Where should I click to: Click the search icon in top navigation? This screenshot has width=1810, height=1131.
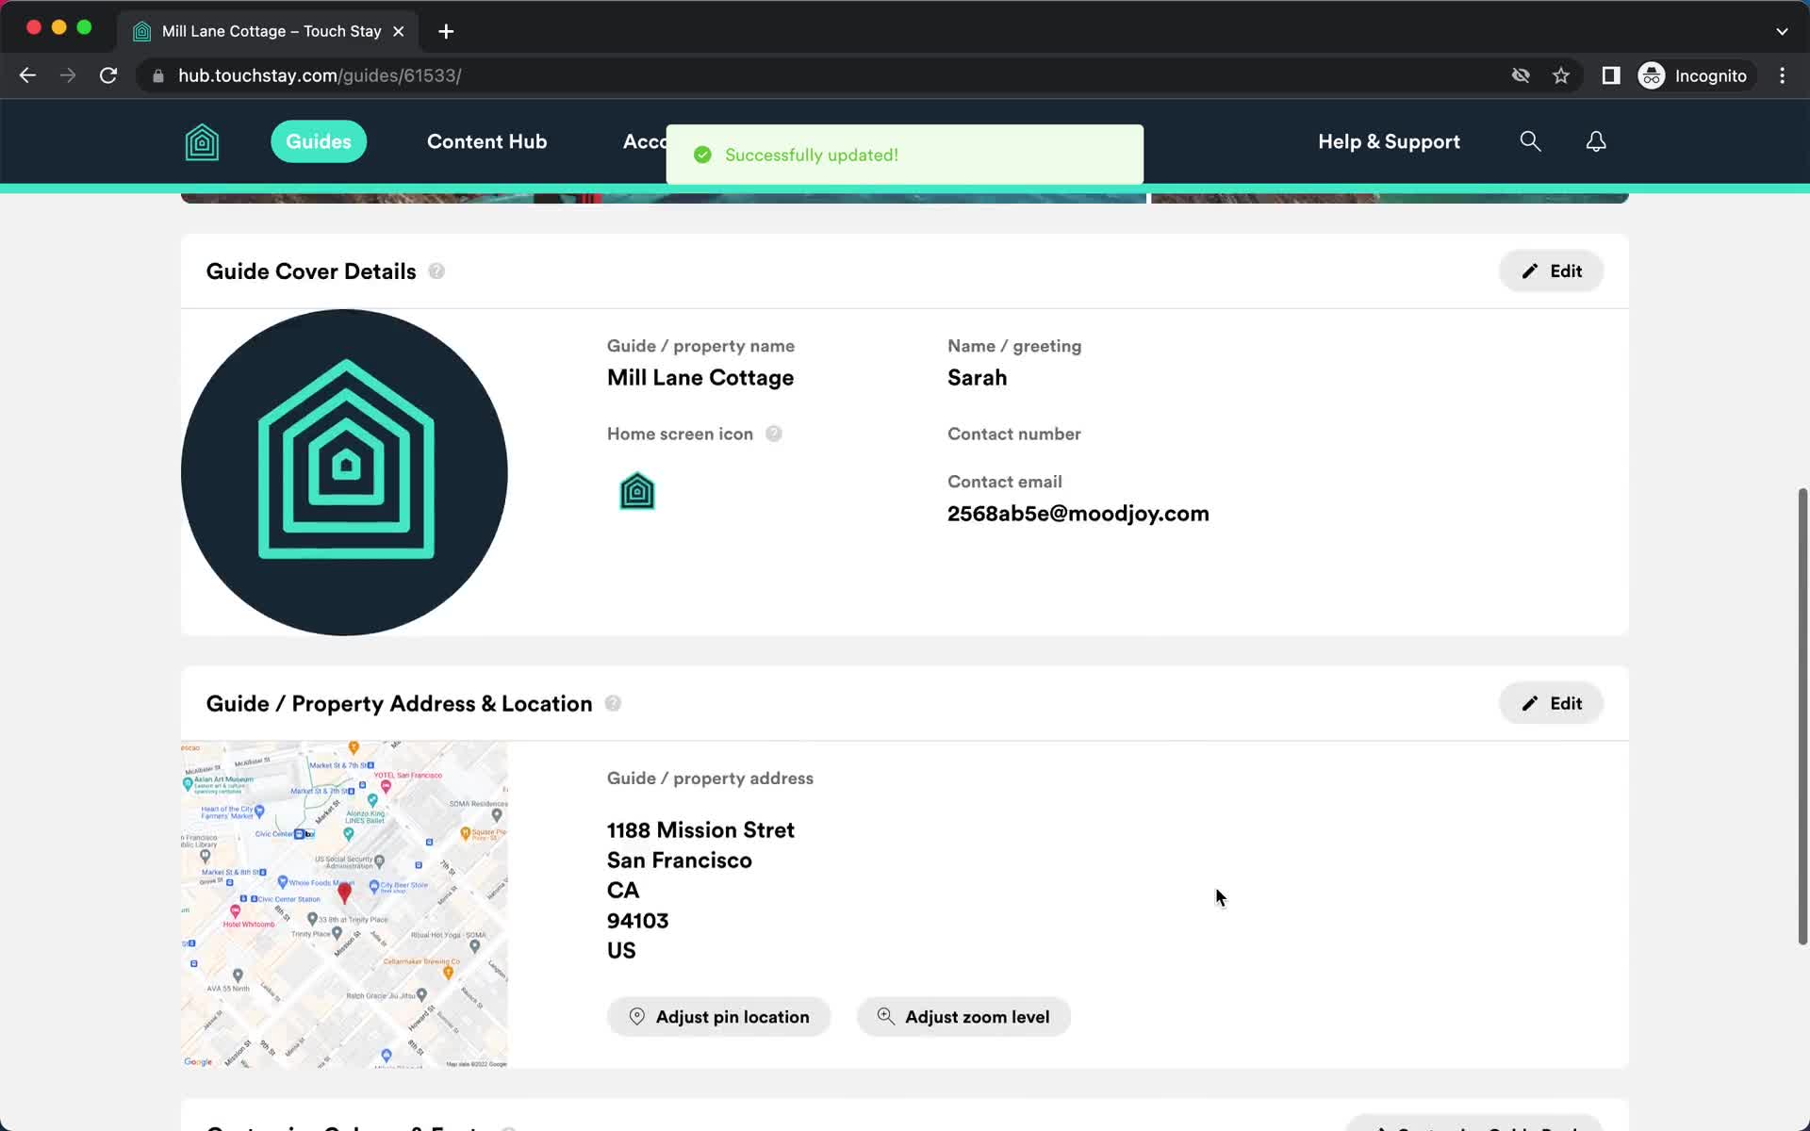point(1533,142)
